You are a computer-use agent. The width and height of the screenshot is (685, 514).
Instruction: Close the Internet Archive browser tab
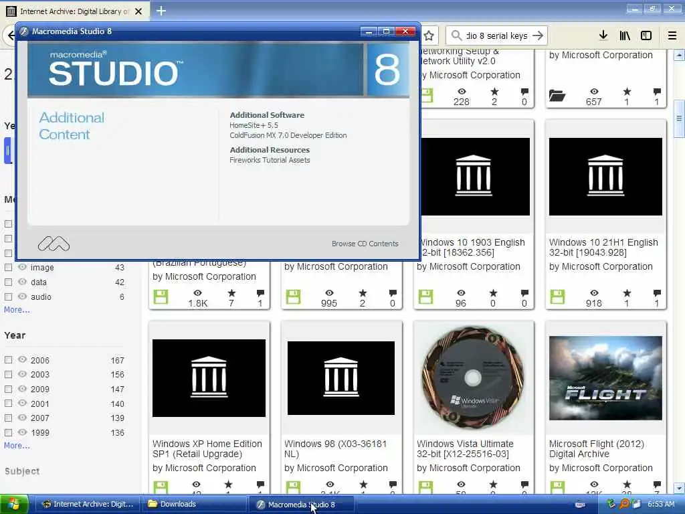pyautogui.click(x=138, y=11)
